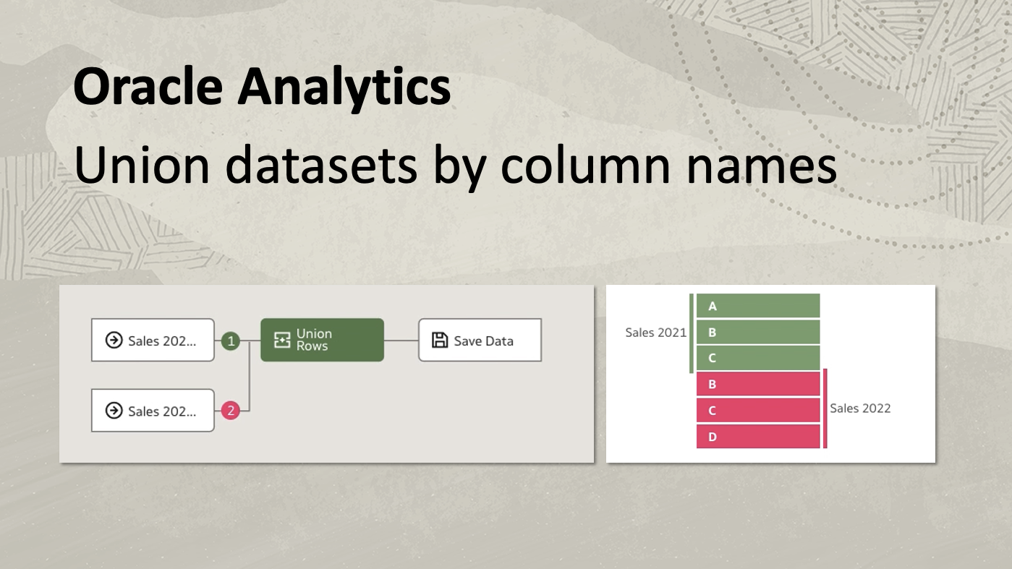Viewport: 1012px width, 569px height.
Task: Pick the red row labeled C
Action: tap(758, 411)
